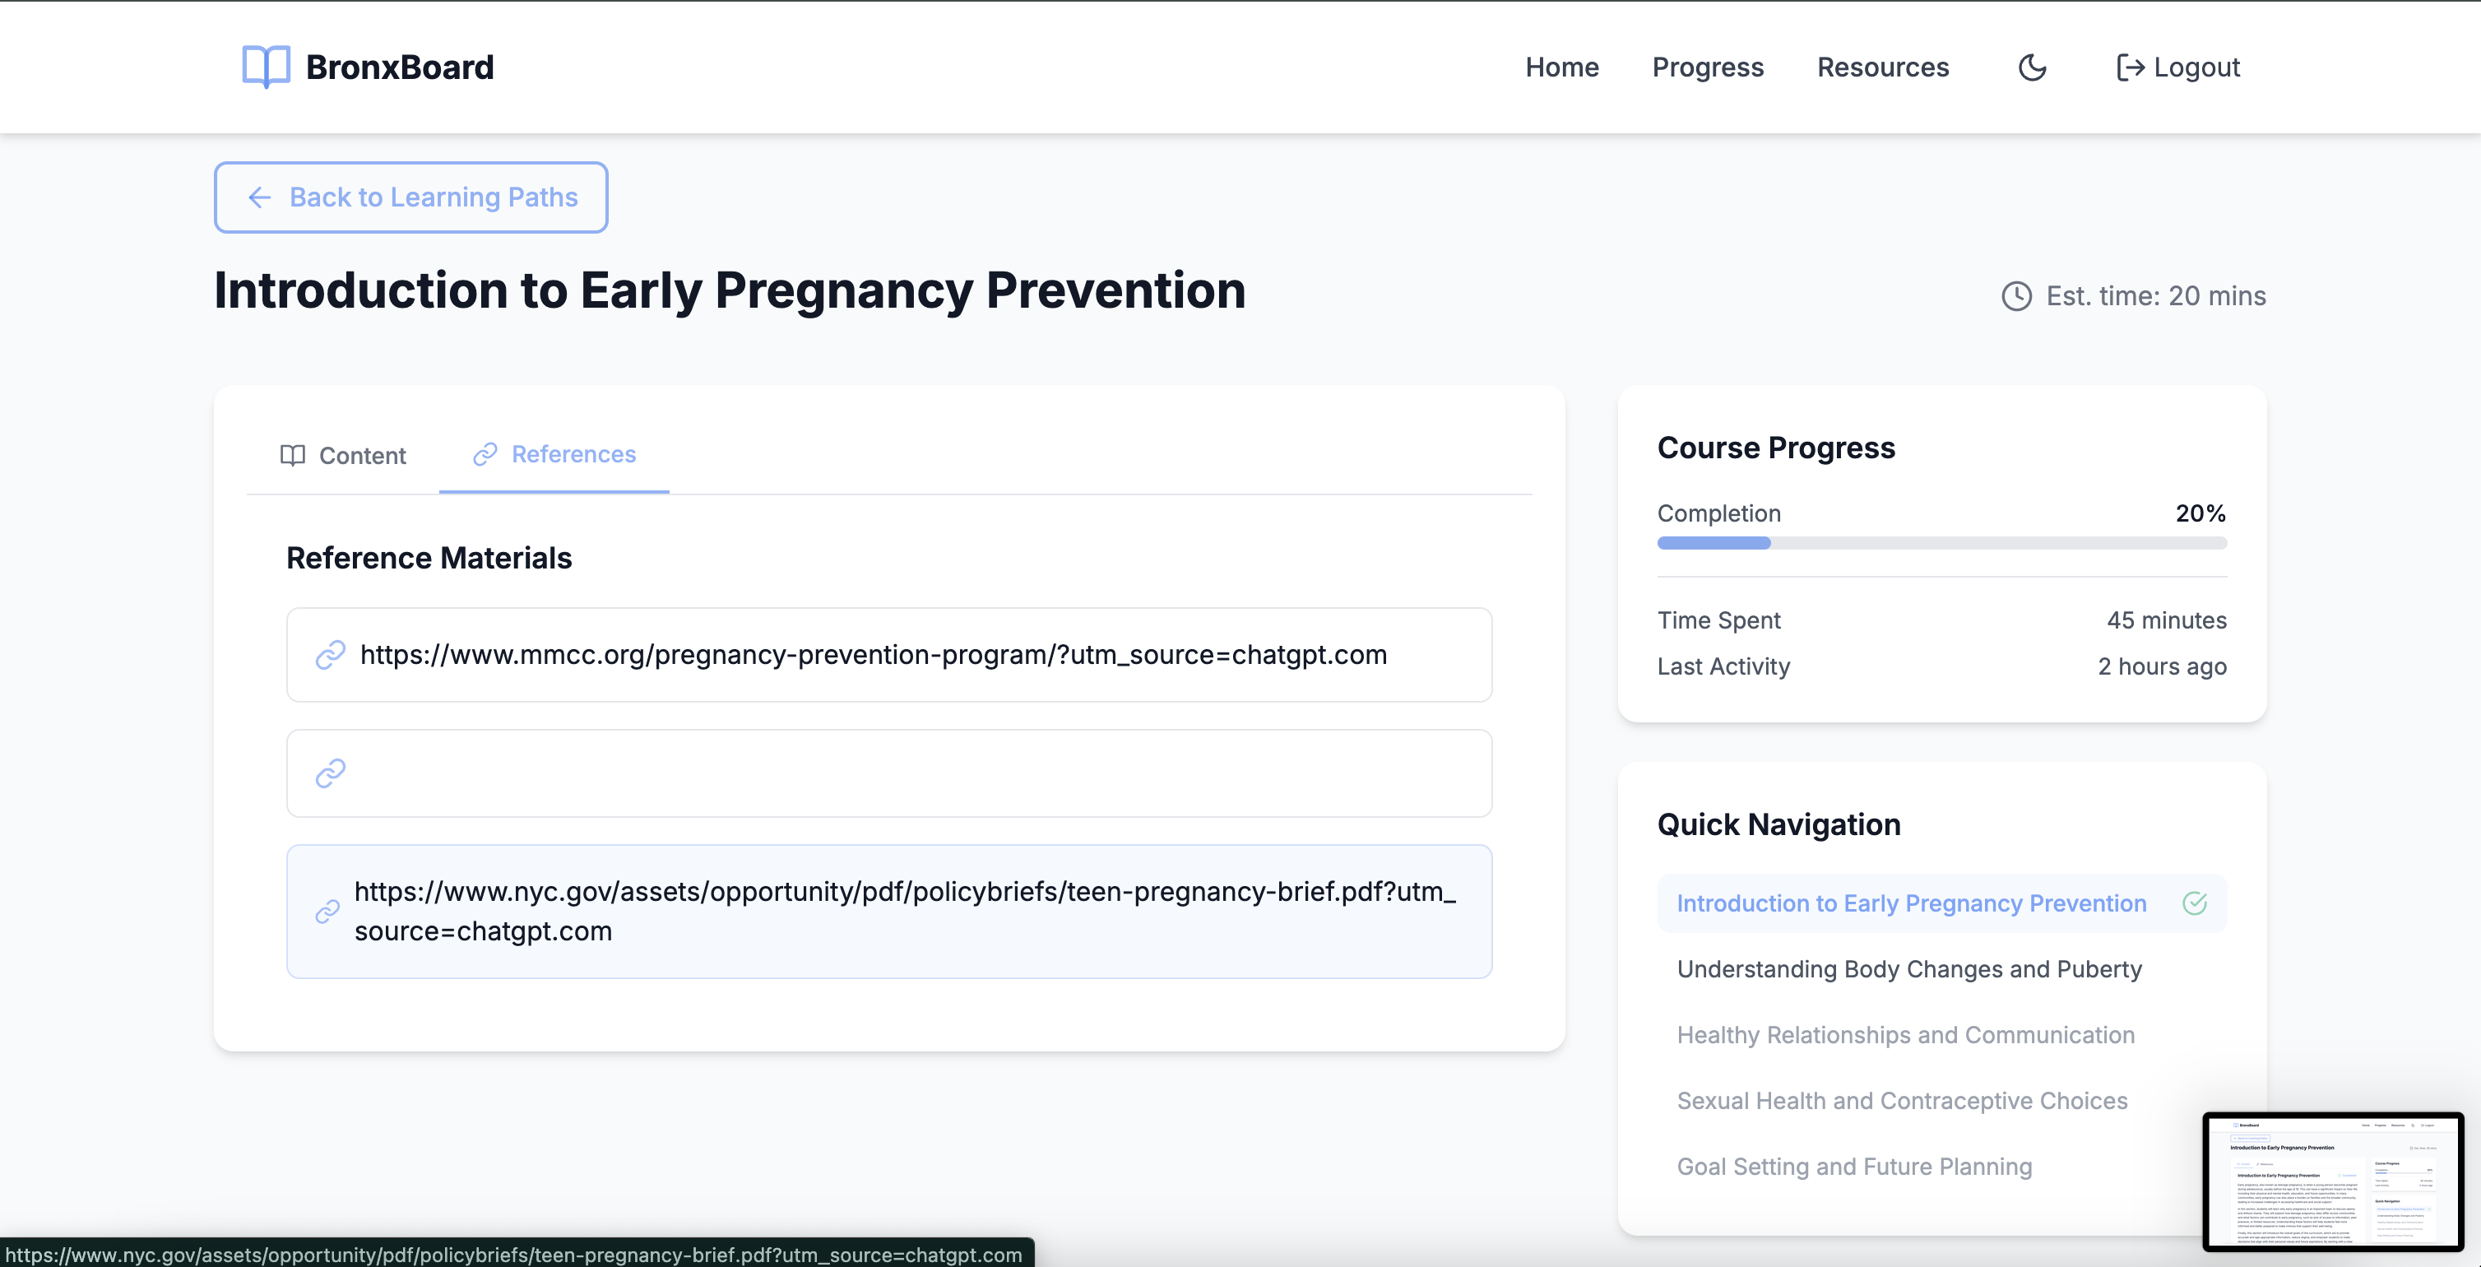Click the clock icon beside Est. time
Image resolution: width=2481 pixels, height=1267 pixels.
click(x=2015, y=296)
